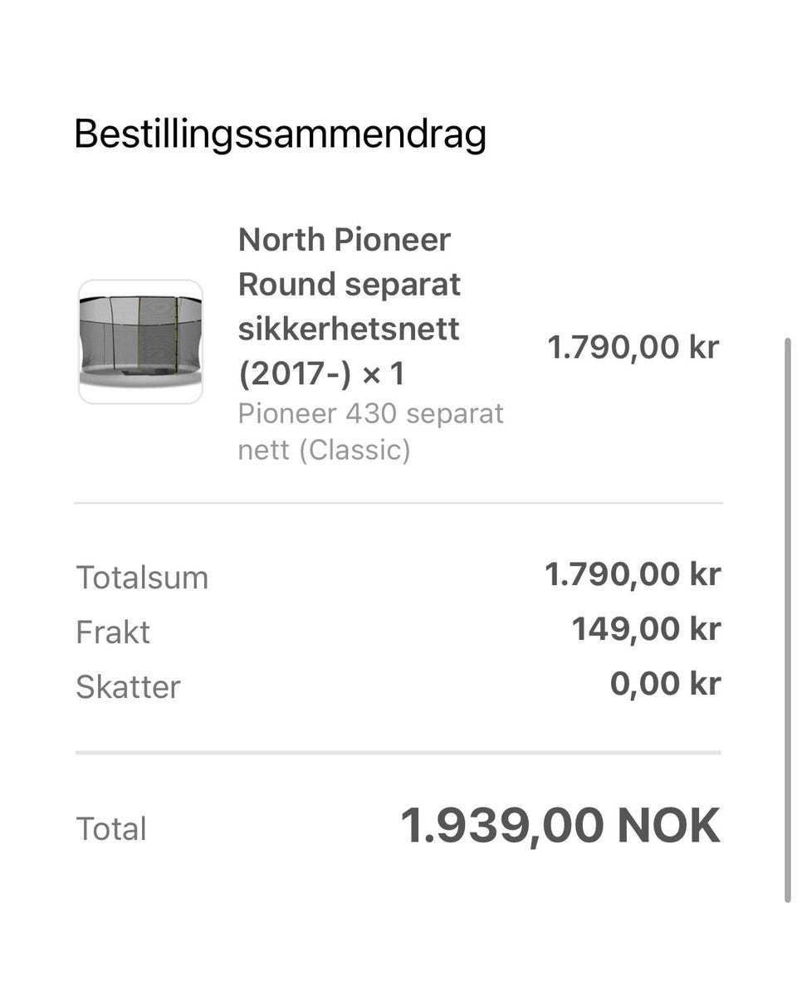This screenshot has height=996, width=797.
Task: Click the Totalsum amount 1.790,00 kr
Action: [x=633, y=574]
